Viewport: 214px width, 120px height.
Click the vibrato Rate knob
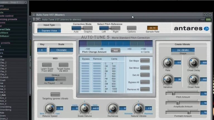click(168, 62)
